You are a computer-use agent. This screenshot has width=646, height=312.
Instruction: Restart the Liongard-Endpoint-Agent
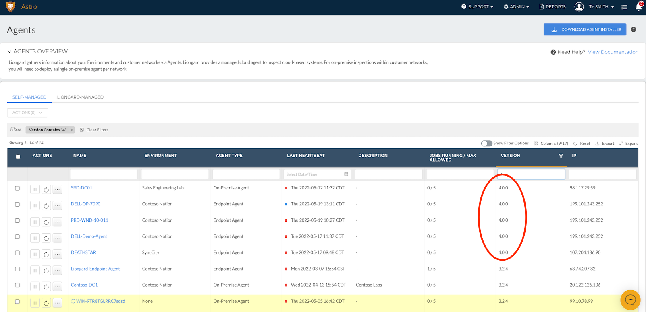point(46,270)
